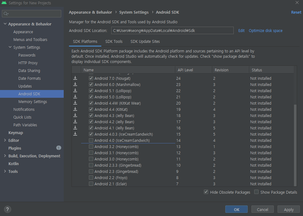Open Kotlin settings page

click(14, 164)
